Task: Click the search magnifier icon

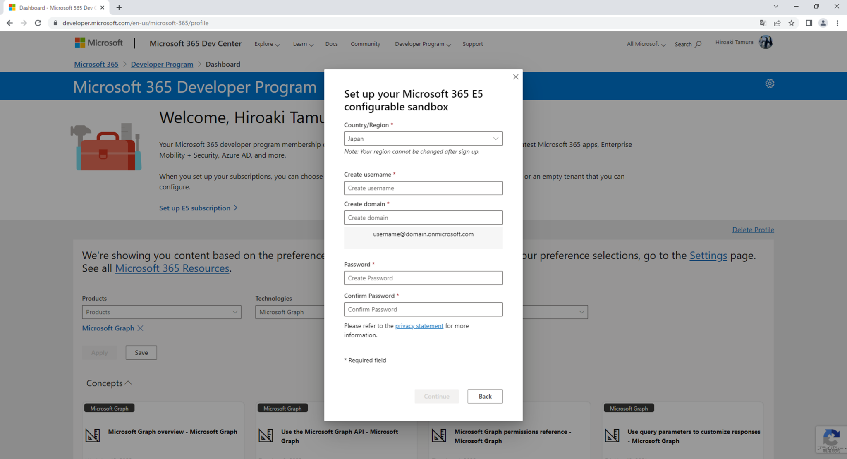Action: [x=699, y=44]
